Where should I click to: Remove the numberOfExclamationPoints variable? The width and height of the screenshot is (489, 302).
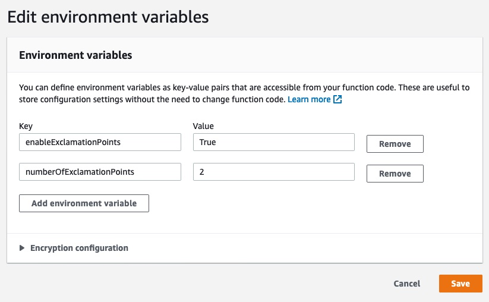coord(395,174)
